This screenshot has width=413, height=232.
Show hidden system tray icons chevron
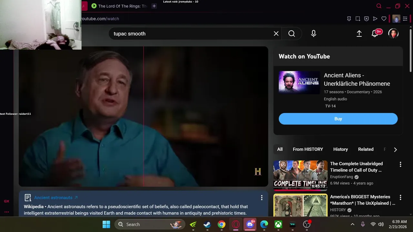click(353, 224)
